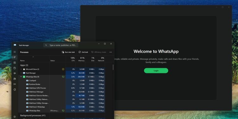Click the green WhatsApp Beta (9) app icon

tap(24, 77)
